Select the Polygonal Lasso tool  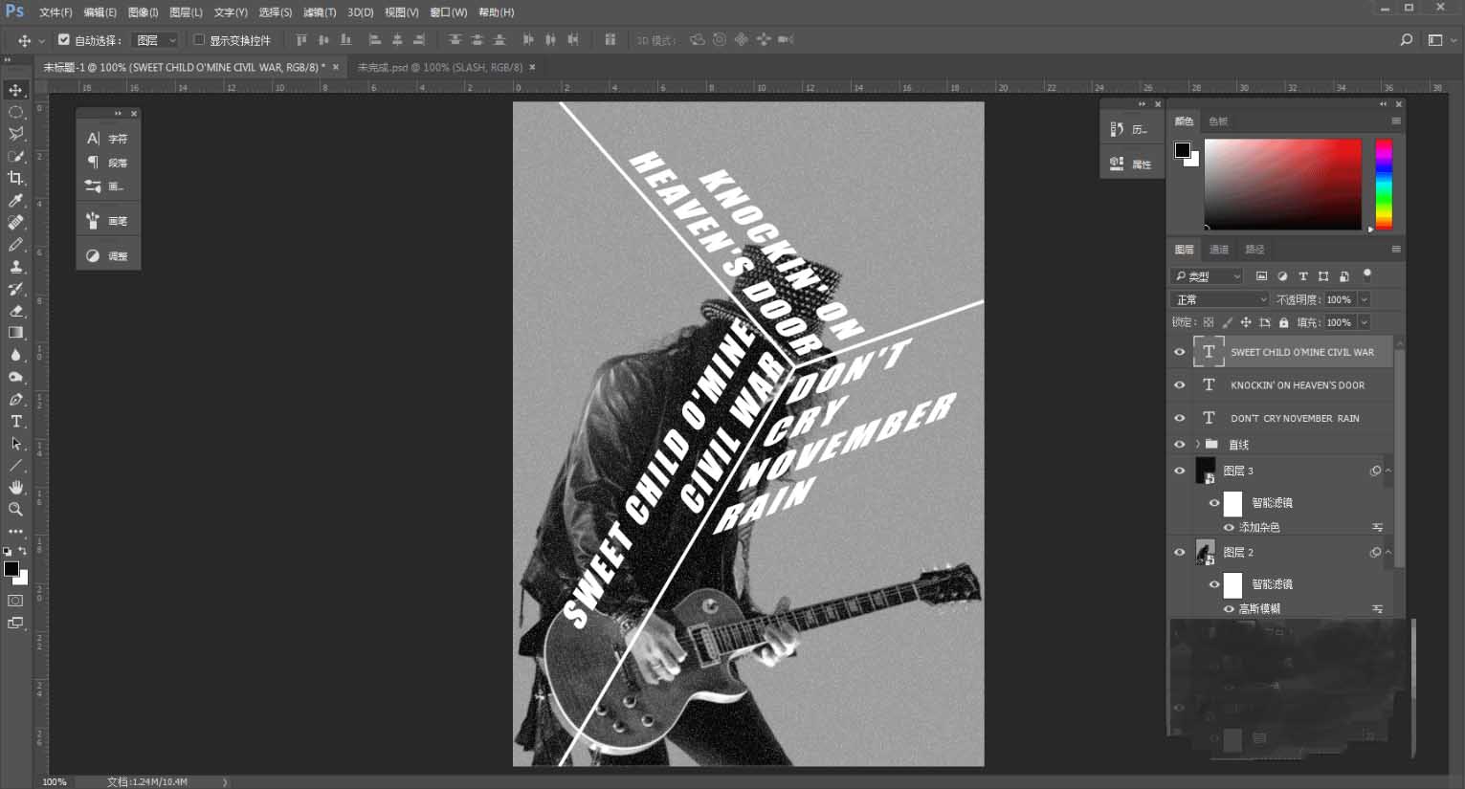pyautogui.click(x=15, y=134)
